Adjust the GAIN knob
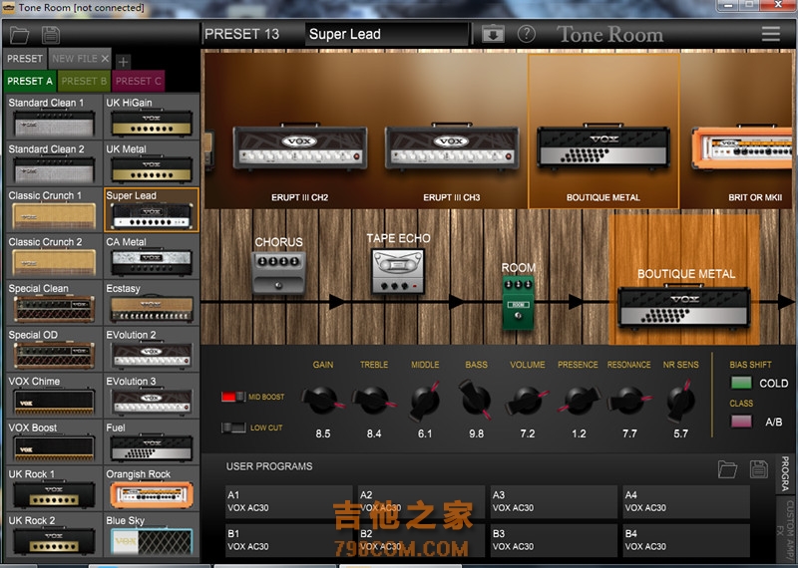Image resolution: width=798 pixels, height=568 pixels. [x=322, y=401]
